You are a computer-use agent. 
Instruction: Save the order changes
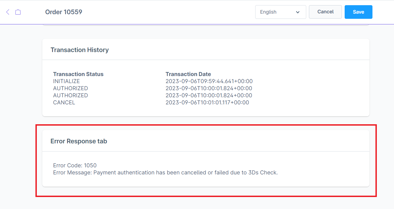[358, 12]
